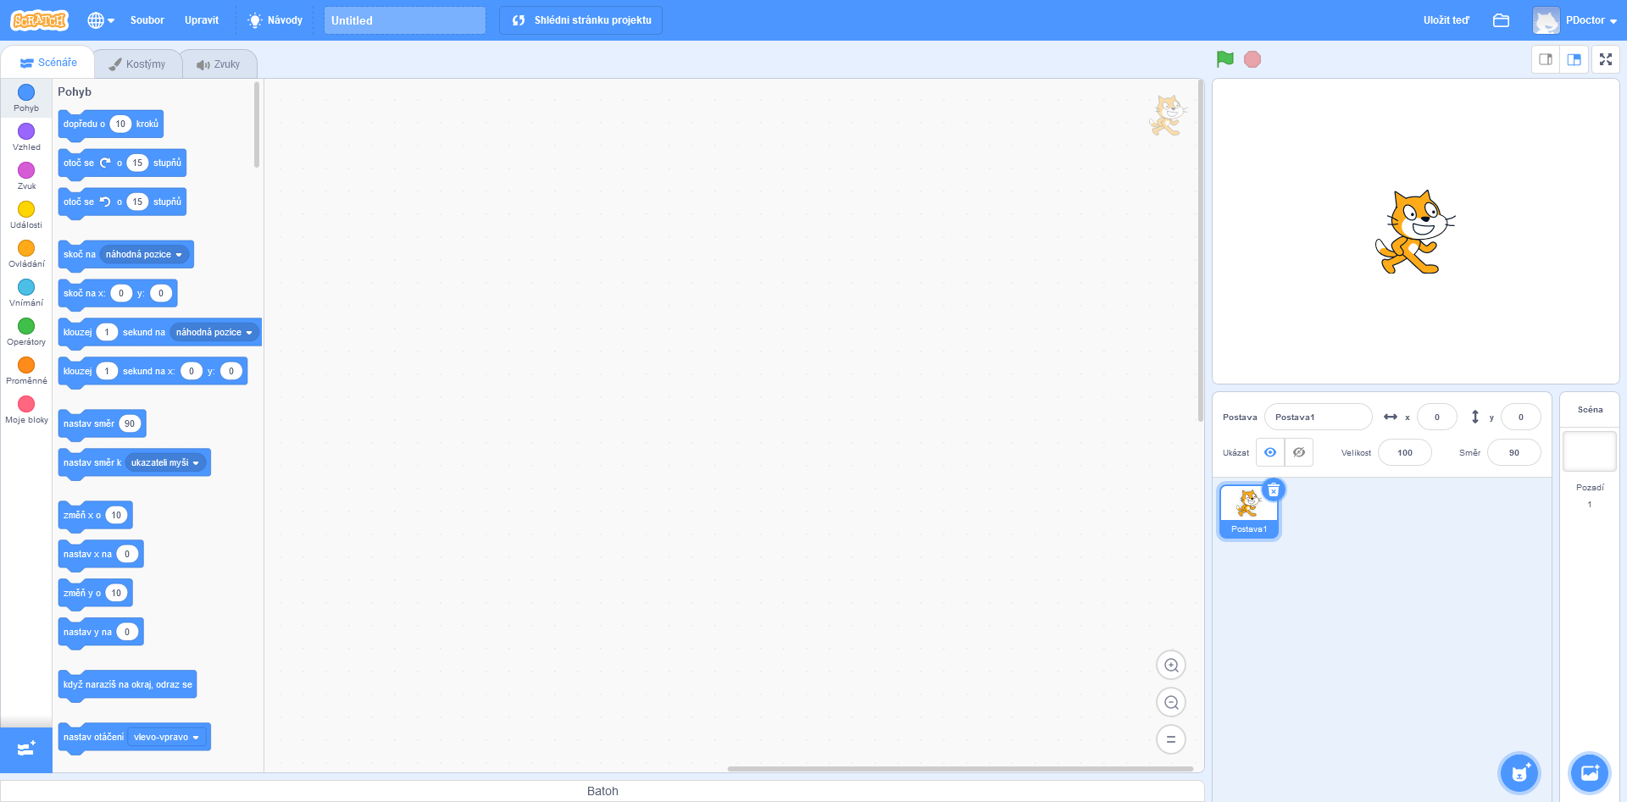Select the Moje bloky category
This screenshot has width=1627, height=802.
[26, 410]
